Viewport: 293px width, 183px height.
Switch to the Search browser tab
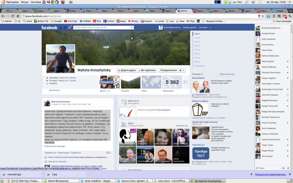click(136, 11)
